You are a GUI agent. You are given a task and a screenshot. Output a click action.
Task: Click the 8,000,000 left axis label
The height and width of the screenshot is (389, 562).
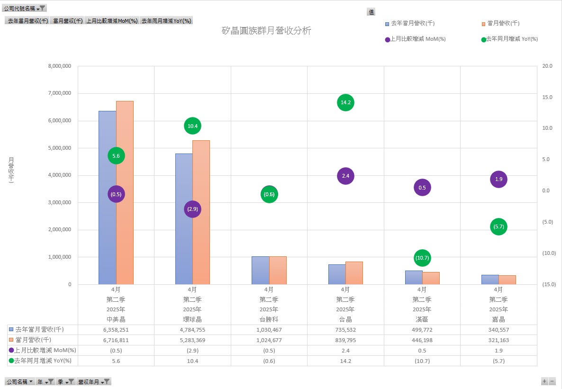click(x=60, y=66)
